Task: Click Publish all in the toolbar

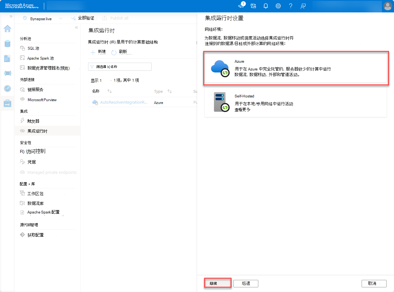Action: [115, 18]
